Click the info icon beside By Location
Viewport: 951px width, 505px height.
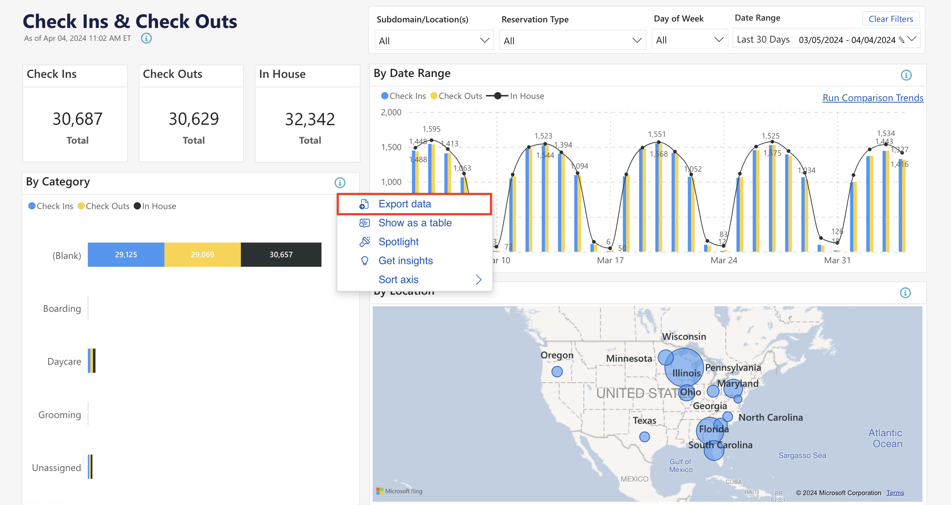[x=905, y=293]
